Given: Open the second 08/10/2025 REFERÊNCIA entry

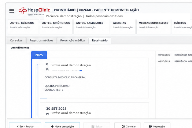Looking at the screenshot, I should pos(175,61).
